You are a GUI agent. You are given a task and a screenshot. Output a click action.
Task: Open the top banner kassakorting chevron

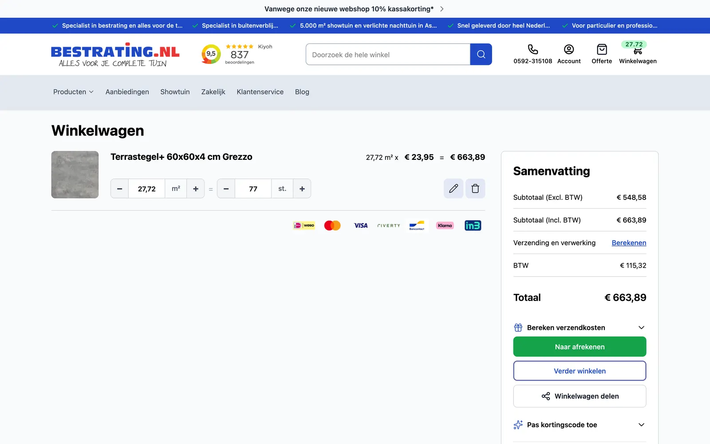tap(442, 9)
